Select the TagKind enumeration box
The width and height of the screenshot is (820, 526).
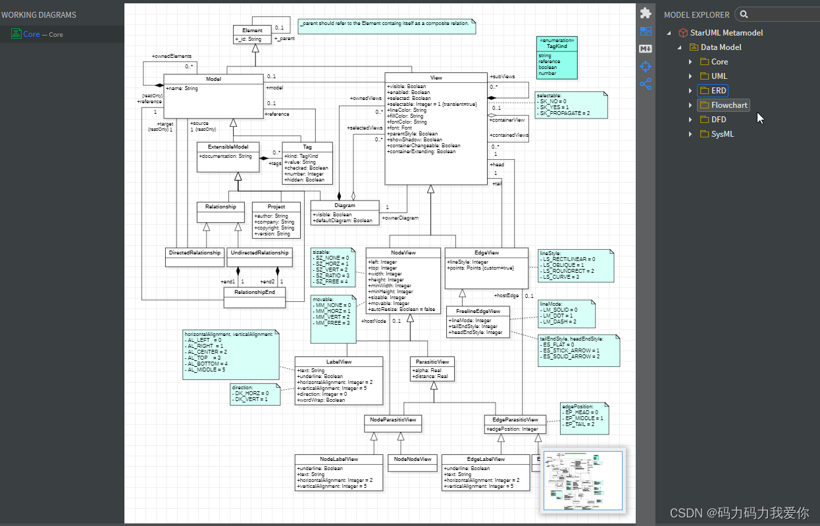557,57
